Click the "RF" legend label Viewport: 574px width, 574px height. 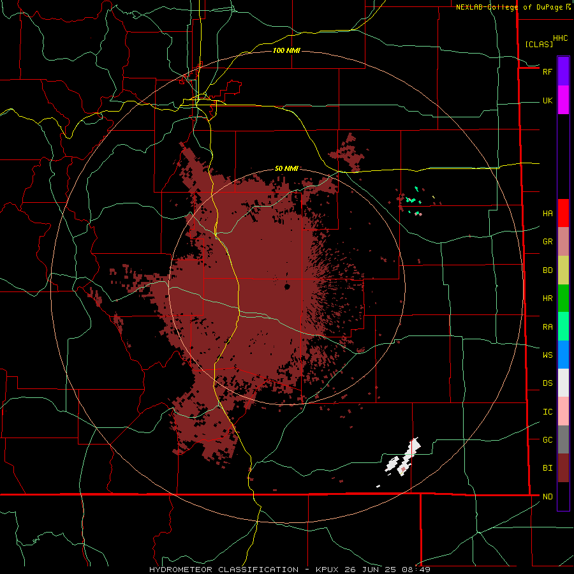point(547,71)
